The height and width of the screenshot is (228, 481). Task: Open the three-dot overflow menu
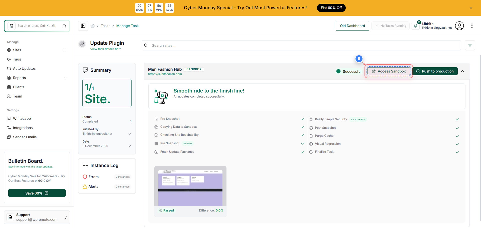point(472,26)
